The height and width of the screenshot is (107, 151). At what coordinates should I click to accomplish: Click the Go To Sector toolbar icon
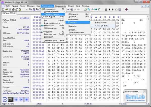72,9
